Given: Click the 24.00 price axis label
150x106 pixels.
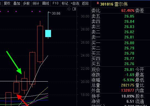Looking at the screenshot, I should pyautogui.click(x=85, y=55).
